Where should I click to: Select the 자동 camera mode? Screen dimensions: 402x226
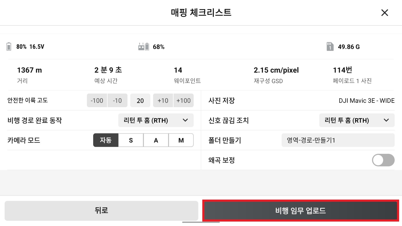click(x=106, y=140)
